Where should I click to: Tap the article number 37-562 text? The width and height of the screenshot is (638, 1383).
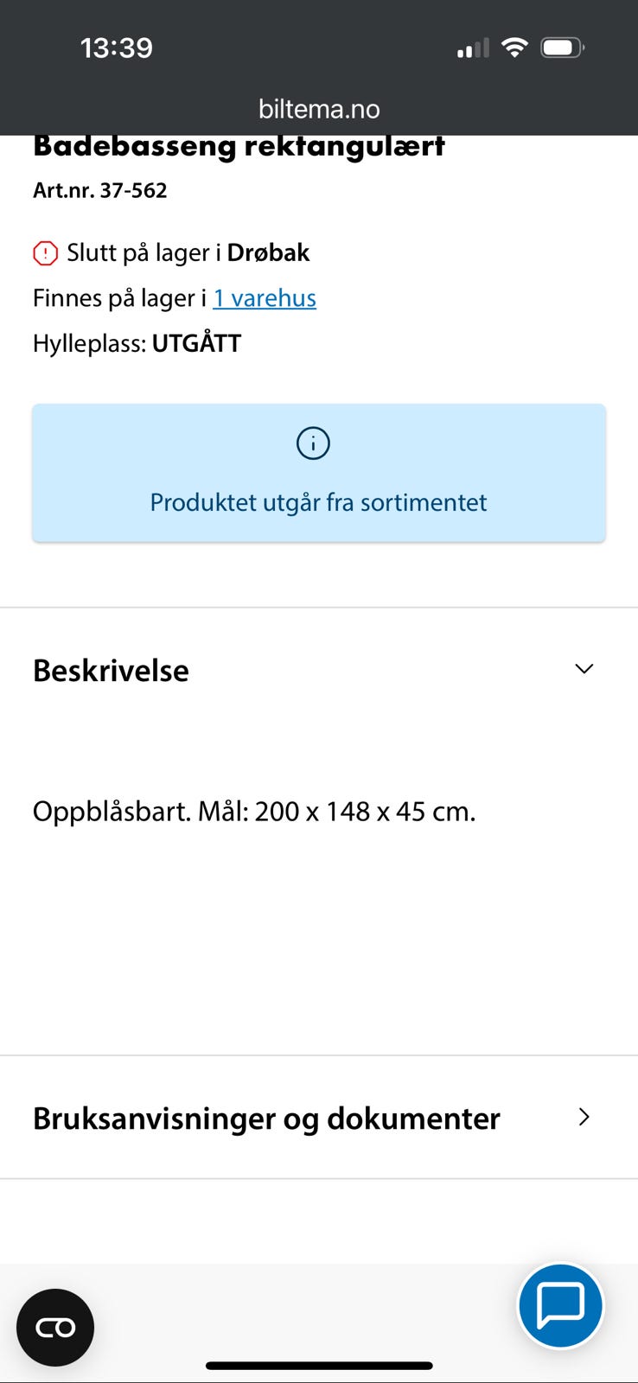click(99, 190)
